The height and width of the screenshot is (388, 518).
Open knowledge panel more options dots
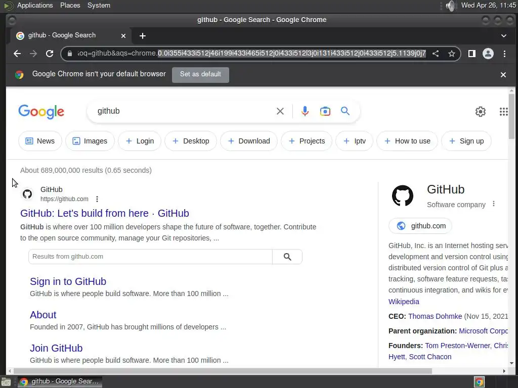[x=494, y=204]
